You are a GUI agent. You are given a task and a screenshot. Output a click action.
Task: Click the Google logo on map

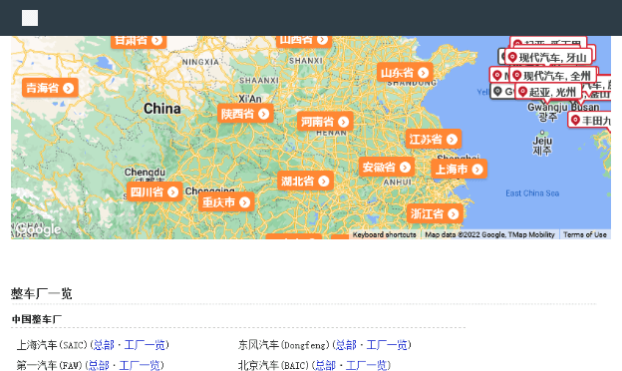[39, 229]
